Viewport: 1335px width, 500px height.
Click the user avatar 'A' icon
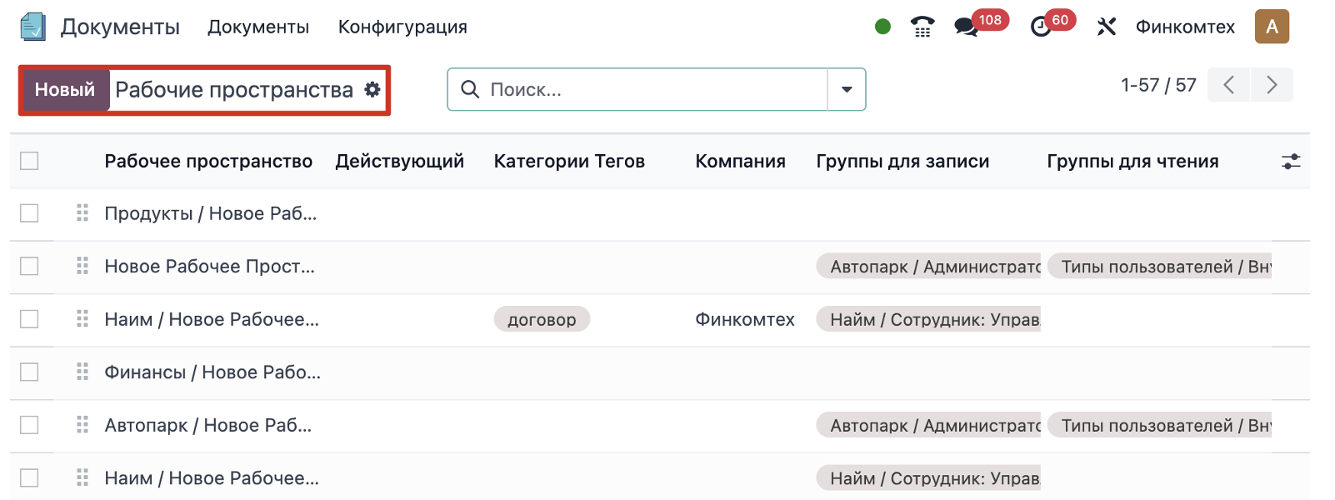[x=1272, y=27]
